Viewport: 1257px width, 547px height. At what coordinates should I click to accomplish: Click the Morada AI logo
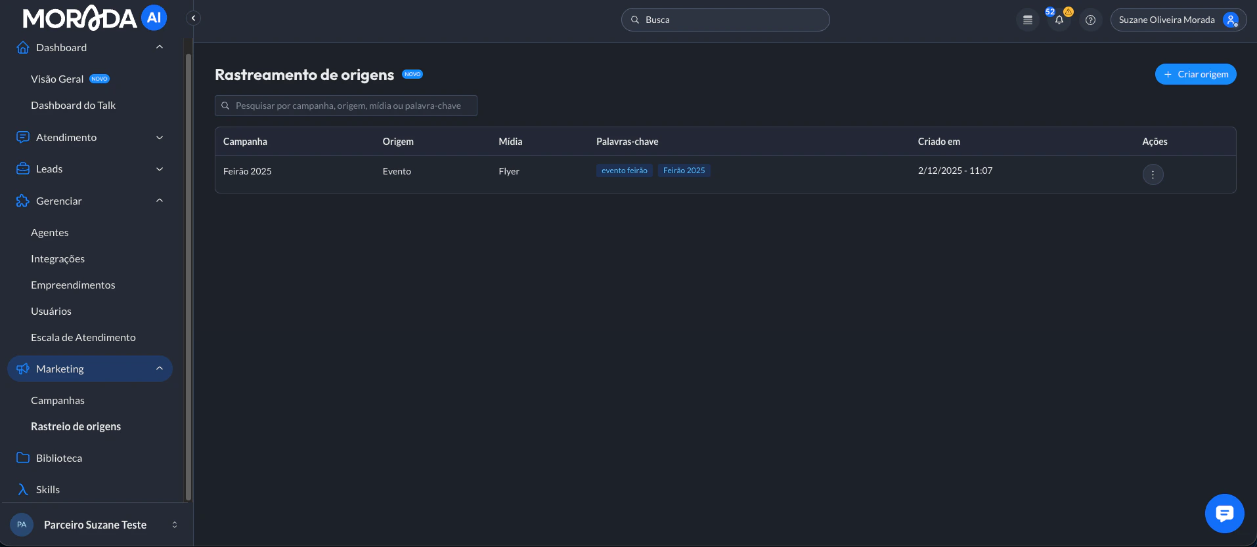click(x=95, y=18)
